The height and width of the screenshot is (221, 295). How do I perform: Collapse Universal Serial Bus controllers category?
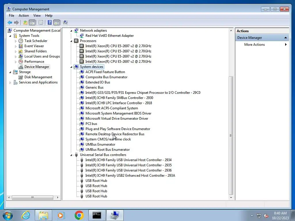point(71,155)
